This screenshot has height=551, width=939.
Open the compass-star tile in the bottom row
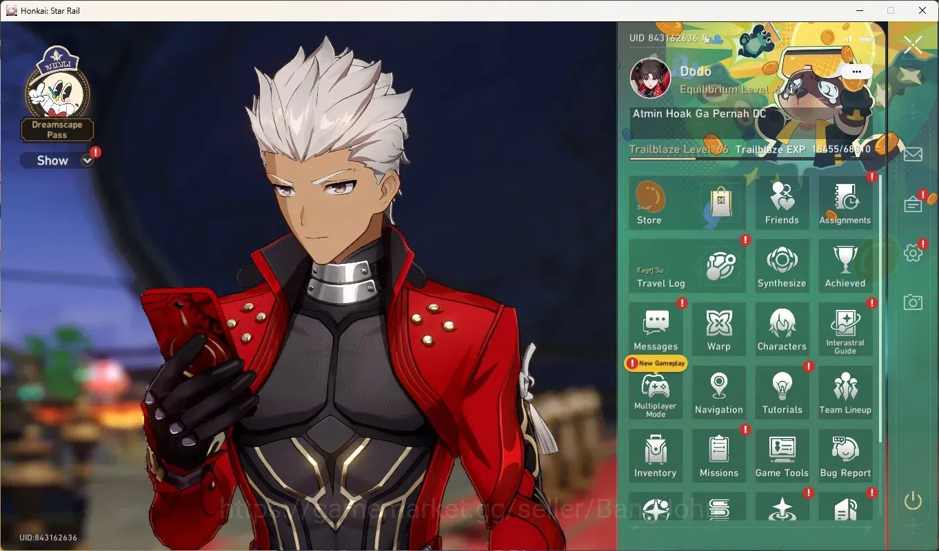pos(656,506)
